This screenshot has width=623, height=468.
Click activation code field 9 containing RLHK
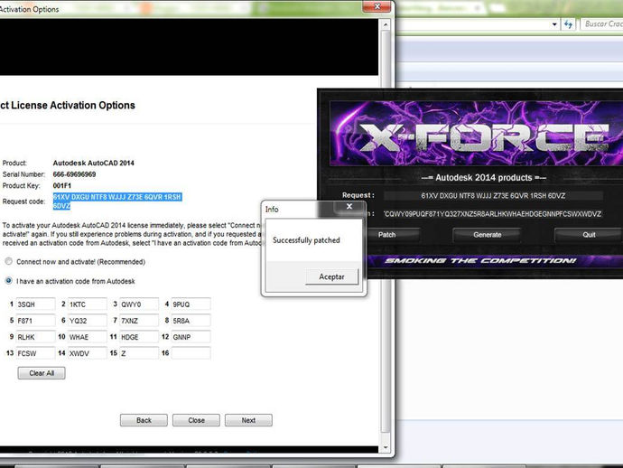point(35,337)
